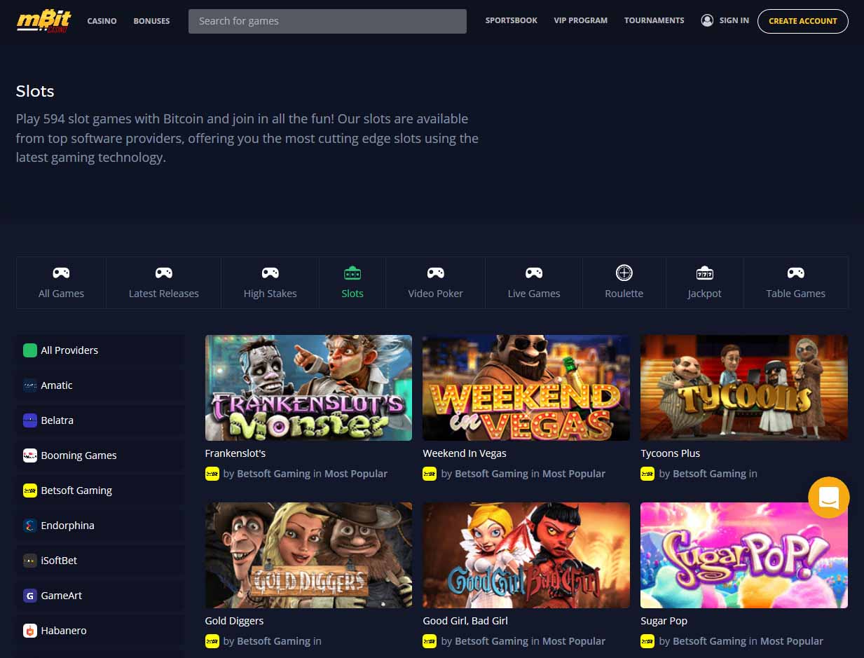The height and width of the screenshot is (658, 864).
Task: Filter providers by Belatra label
Action: pos(57,420)
